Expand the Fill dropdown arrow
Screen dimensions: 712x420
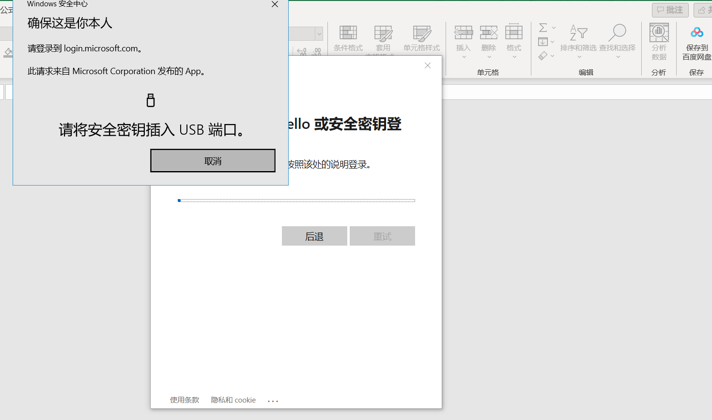click(x=553, y=42)
